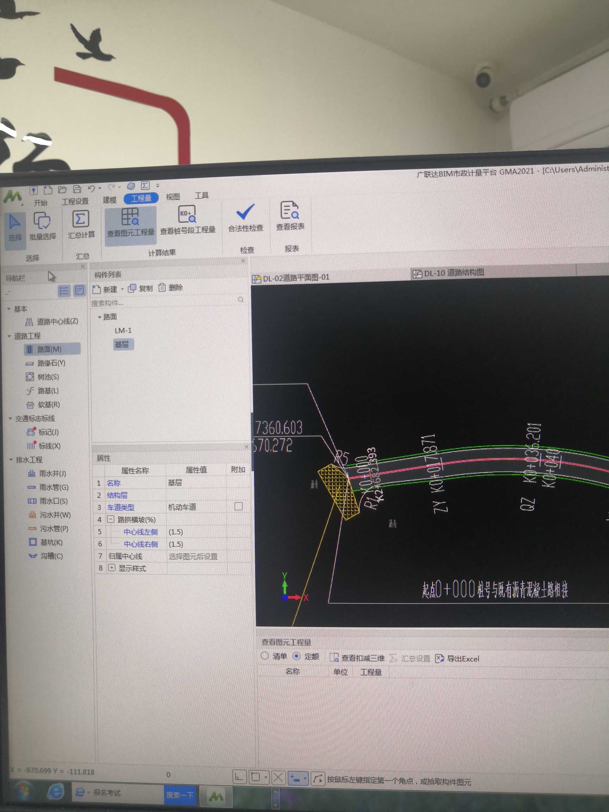Select 树池(S) in navigation tree
The width and height of the screenshot is (609, 812).
43,377
